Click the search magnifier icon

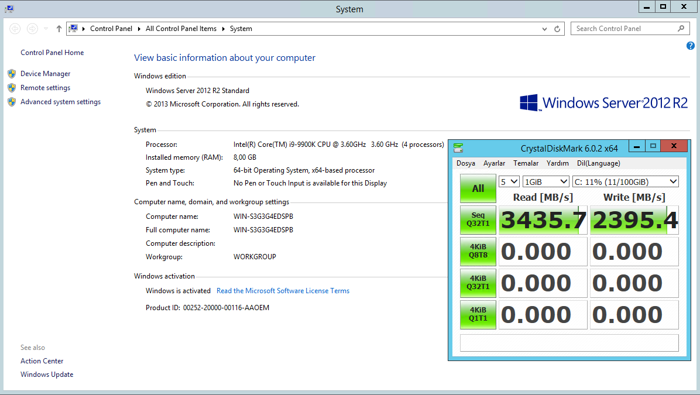681,29
